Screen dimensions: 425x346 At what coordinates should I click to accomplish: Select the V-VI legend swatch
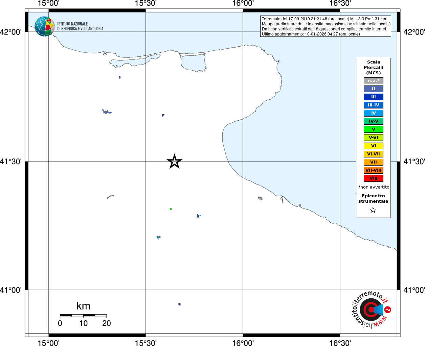[x=374, y=138]
